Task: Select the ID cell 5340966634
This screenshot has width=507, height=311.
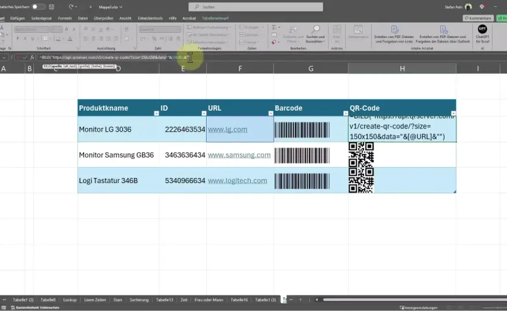Action: (x=183, y=180)
